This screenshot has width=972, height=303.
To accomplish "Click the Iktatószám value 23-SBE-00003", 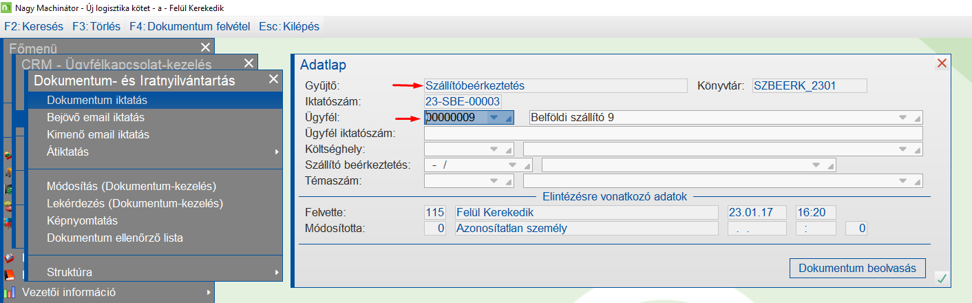I will 463,102.
